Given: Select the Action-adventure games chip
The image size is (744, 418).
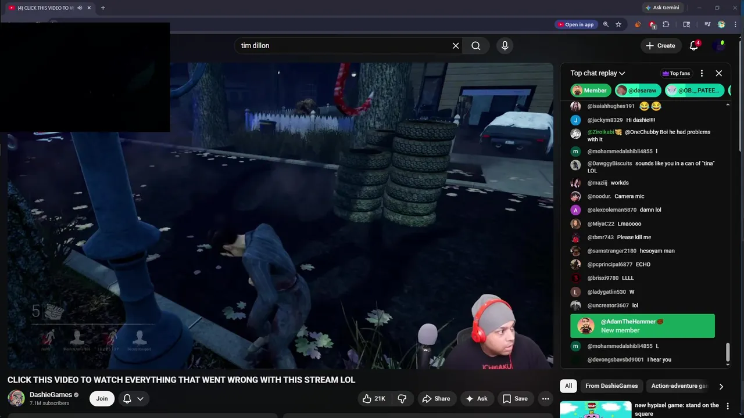Looking at the screenshot, I should pos(679,386).
